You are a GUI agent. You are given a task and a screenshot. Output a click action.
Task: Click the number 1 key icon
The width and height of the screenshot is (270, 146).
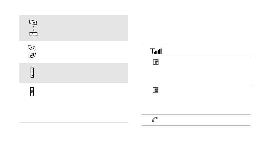[x=33, y=22]
